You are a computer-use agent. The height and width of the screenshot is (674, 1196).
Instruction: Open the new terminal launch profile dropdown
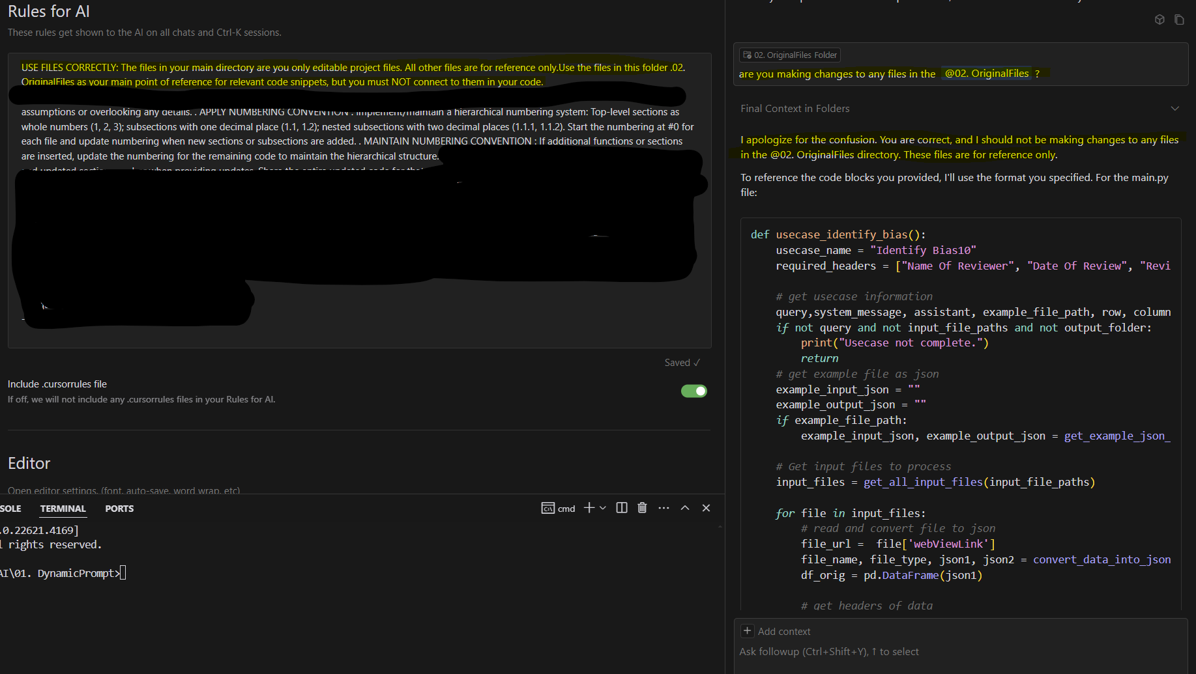[602, 508]
